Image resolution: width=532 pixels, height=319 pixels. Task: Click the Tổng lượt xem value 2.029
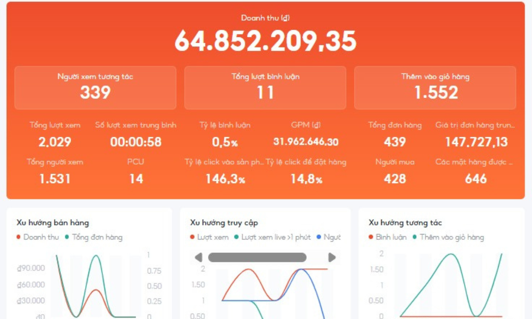55,142
